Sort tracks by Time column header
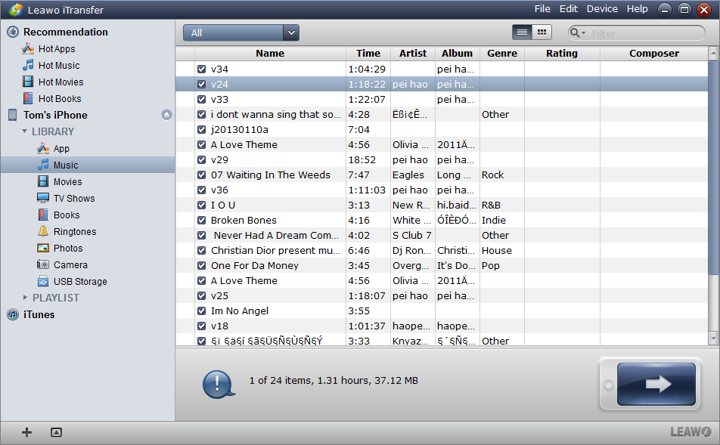Viewport: 720px width, 445px height. 368,53
